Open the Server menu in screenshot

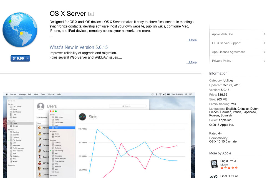(x=13, y=94)
